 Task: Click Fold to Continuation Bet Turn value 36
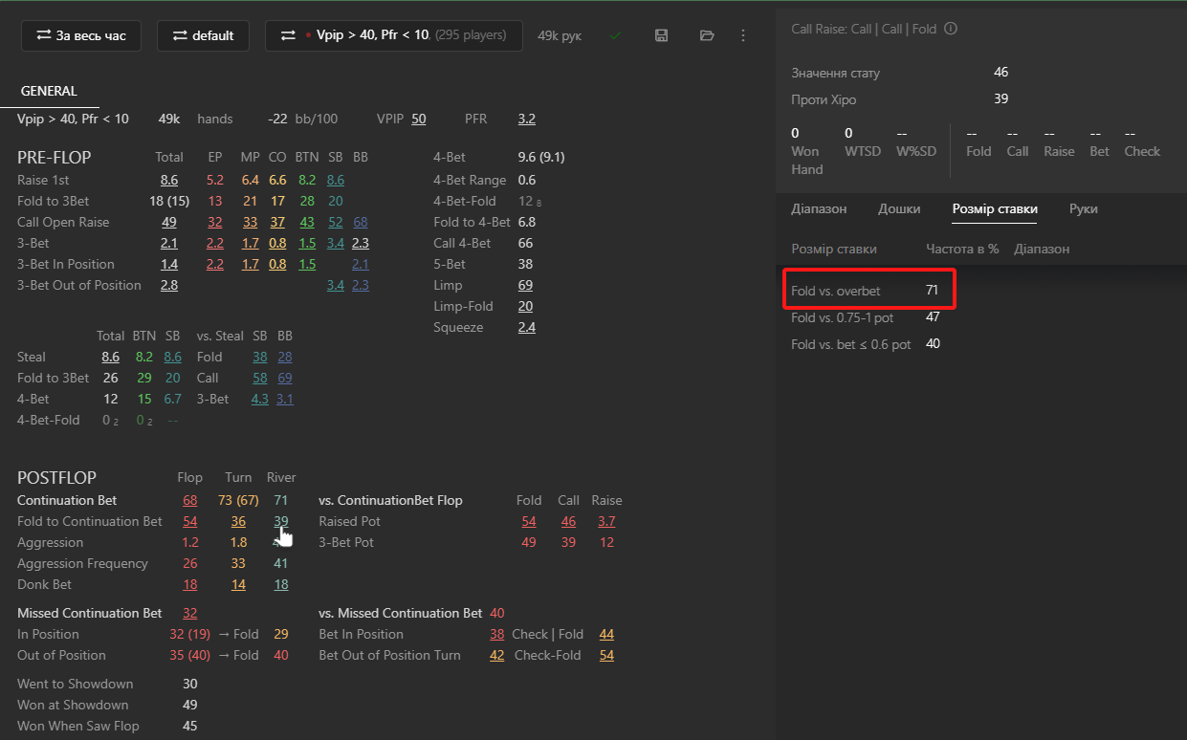point(238,521)
